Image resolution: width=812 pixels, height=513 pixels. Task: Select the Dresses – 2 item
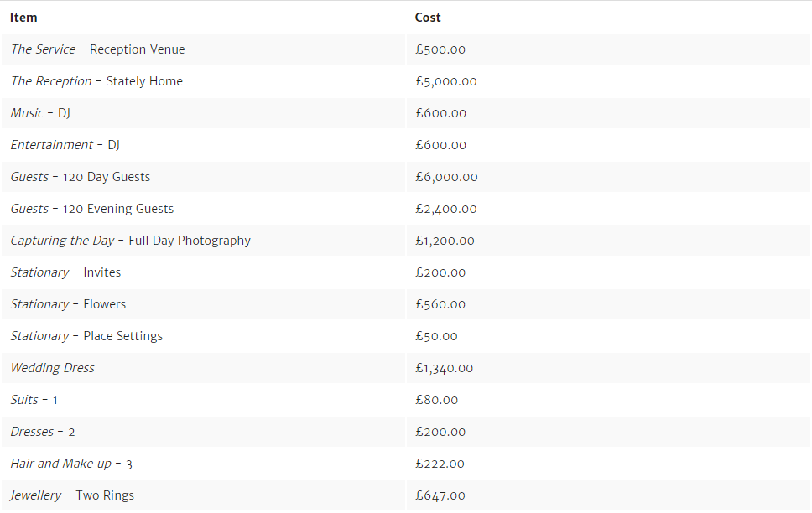(x=43, y=432)
